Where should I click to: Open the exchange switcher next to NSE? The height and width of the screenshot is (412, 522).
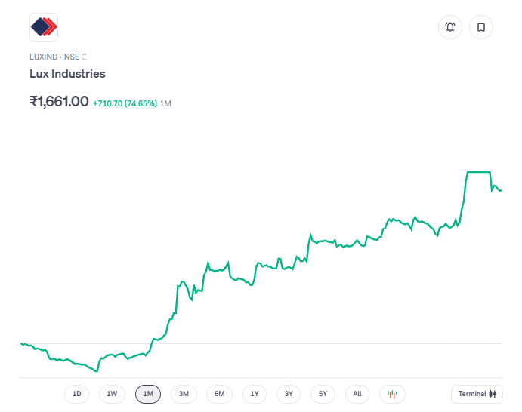[x=85, y=57]
